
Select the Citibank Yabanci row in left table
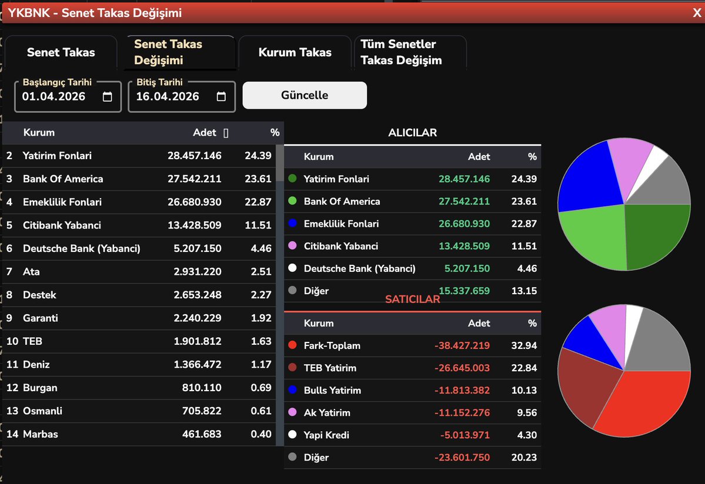[139, 226]
